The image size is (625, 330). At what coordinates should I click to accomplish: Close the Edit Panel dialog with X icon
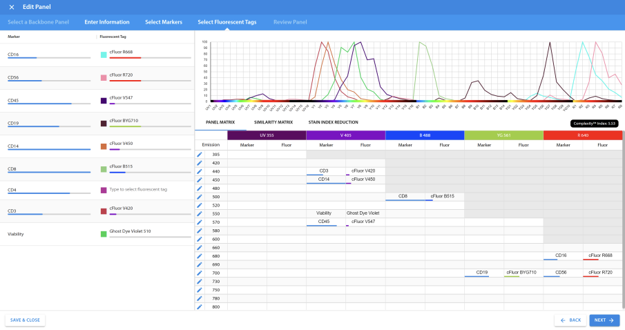tap(12, 7)
